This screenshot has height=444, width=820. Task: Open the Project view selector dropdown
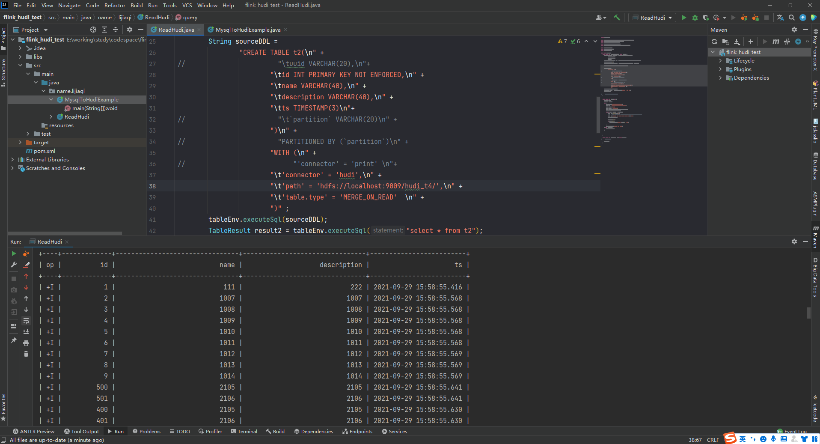tap(30, 30)
